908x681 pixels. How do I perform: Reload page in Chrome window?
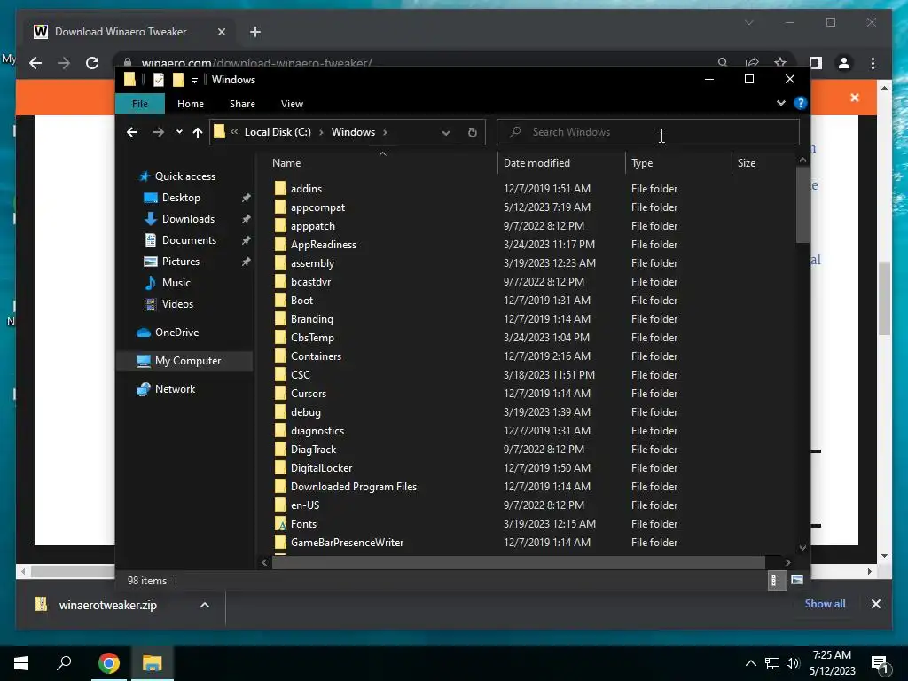tap(92, 63)
